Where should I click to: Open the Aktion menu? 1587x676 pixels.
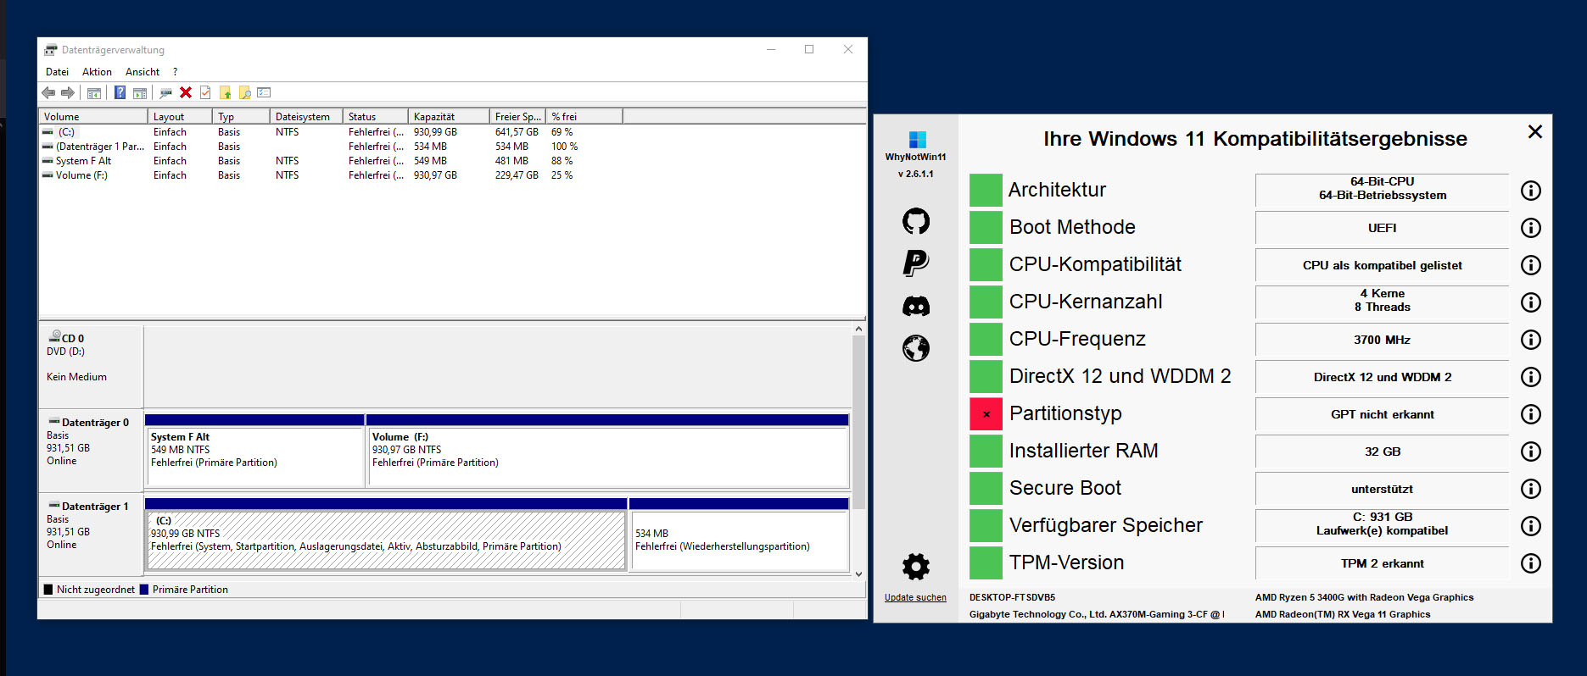pos(97,72)
